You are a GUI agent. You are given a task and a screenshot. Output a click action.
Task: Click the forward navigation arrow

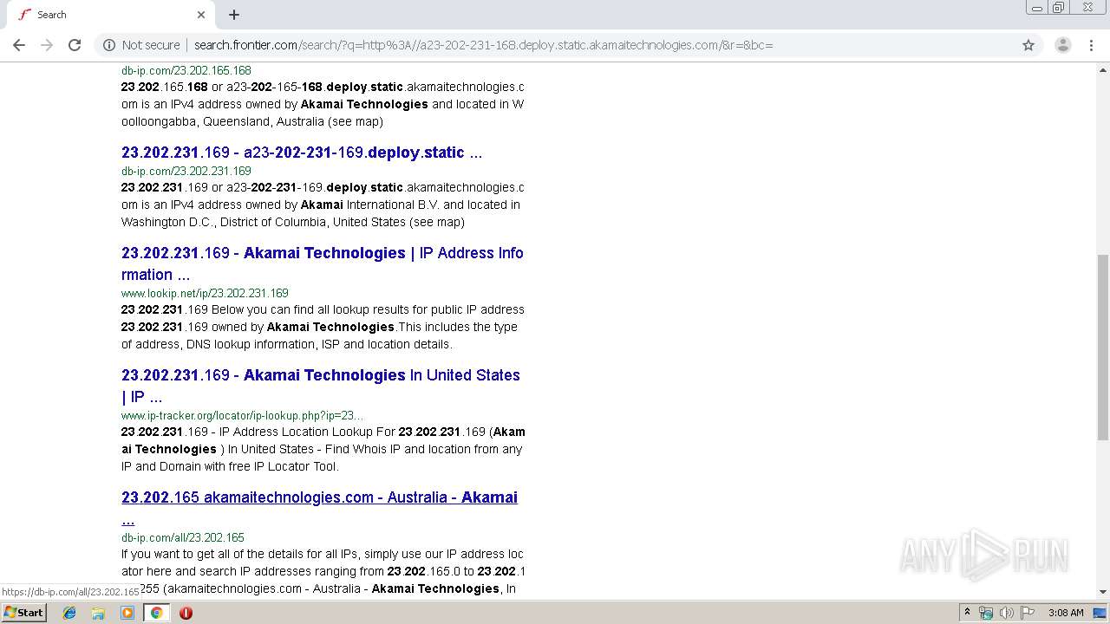47,45
